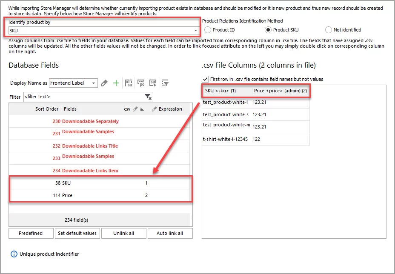Screen dimensions: 395x274
Task: Select the Product SKU radio option
Action: (268, 30)
